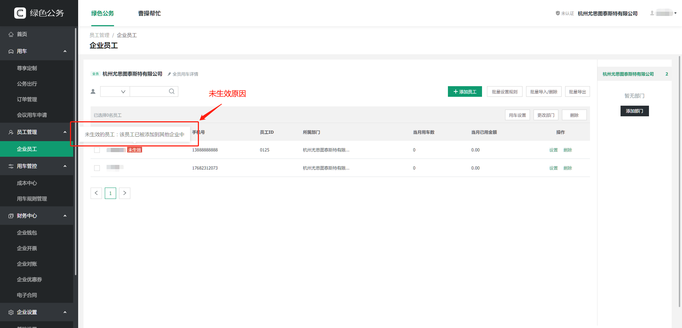Click the 绿色公务 logo icon
This screenshot has width=682, height=328.
[x=20, y=13]
